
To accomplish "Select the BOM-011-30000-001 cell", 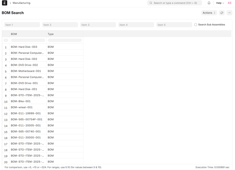I will click(x=28, y=138).
